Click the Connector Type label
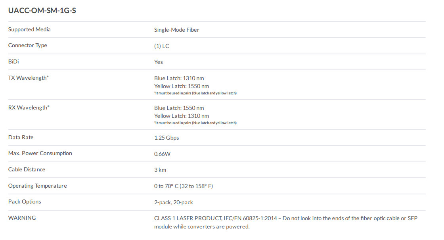The height and width of the screenshot is (240, 444). [27, 45]
